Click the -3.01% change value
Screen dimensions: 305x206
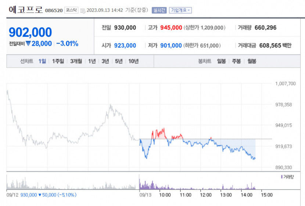click(x=67, y=43)
